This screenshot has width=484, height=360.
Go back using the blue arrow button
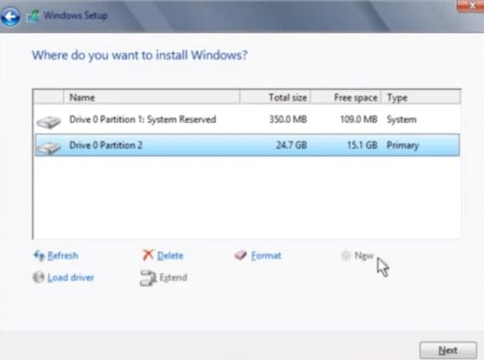[x=11, y=17]
